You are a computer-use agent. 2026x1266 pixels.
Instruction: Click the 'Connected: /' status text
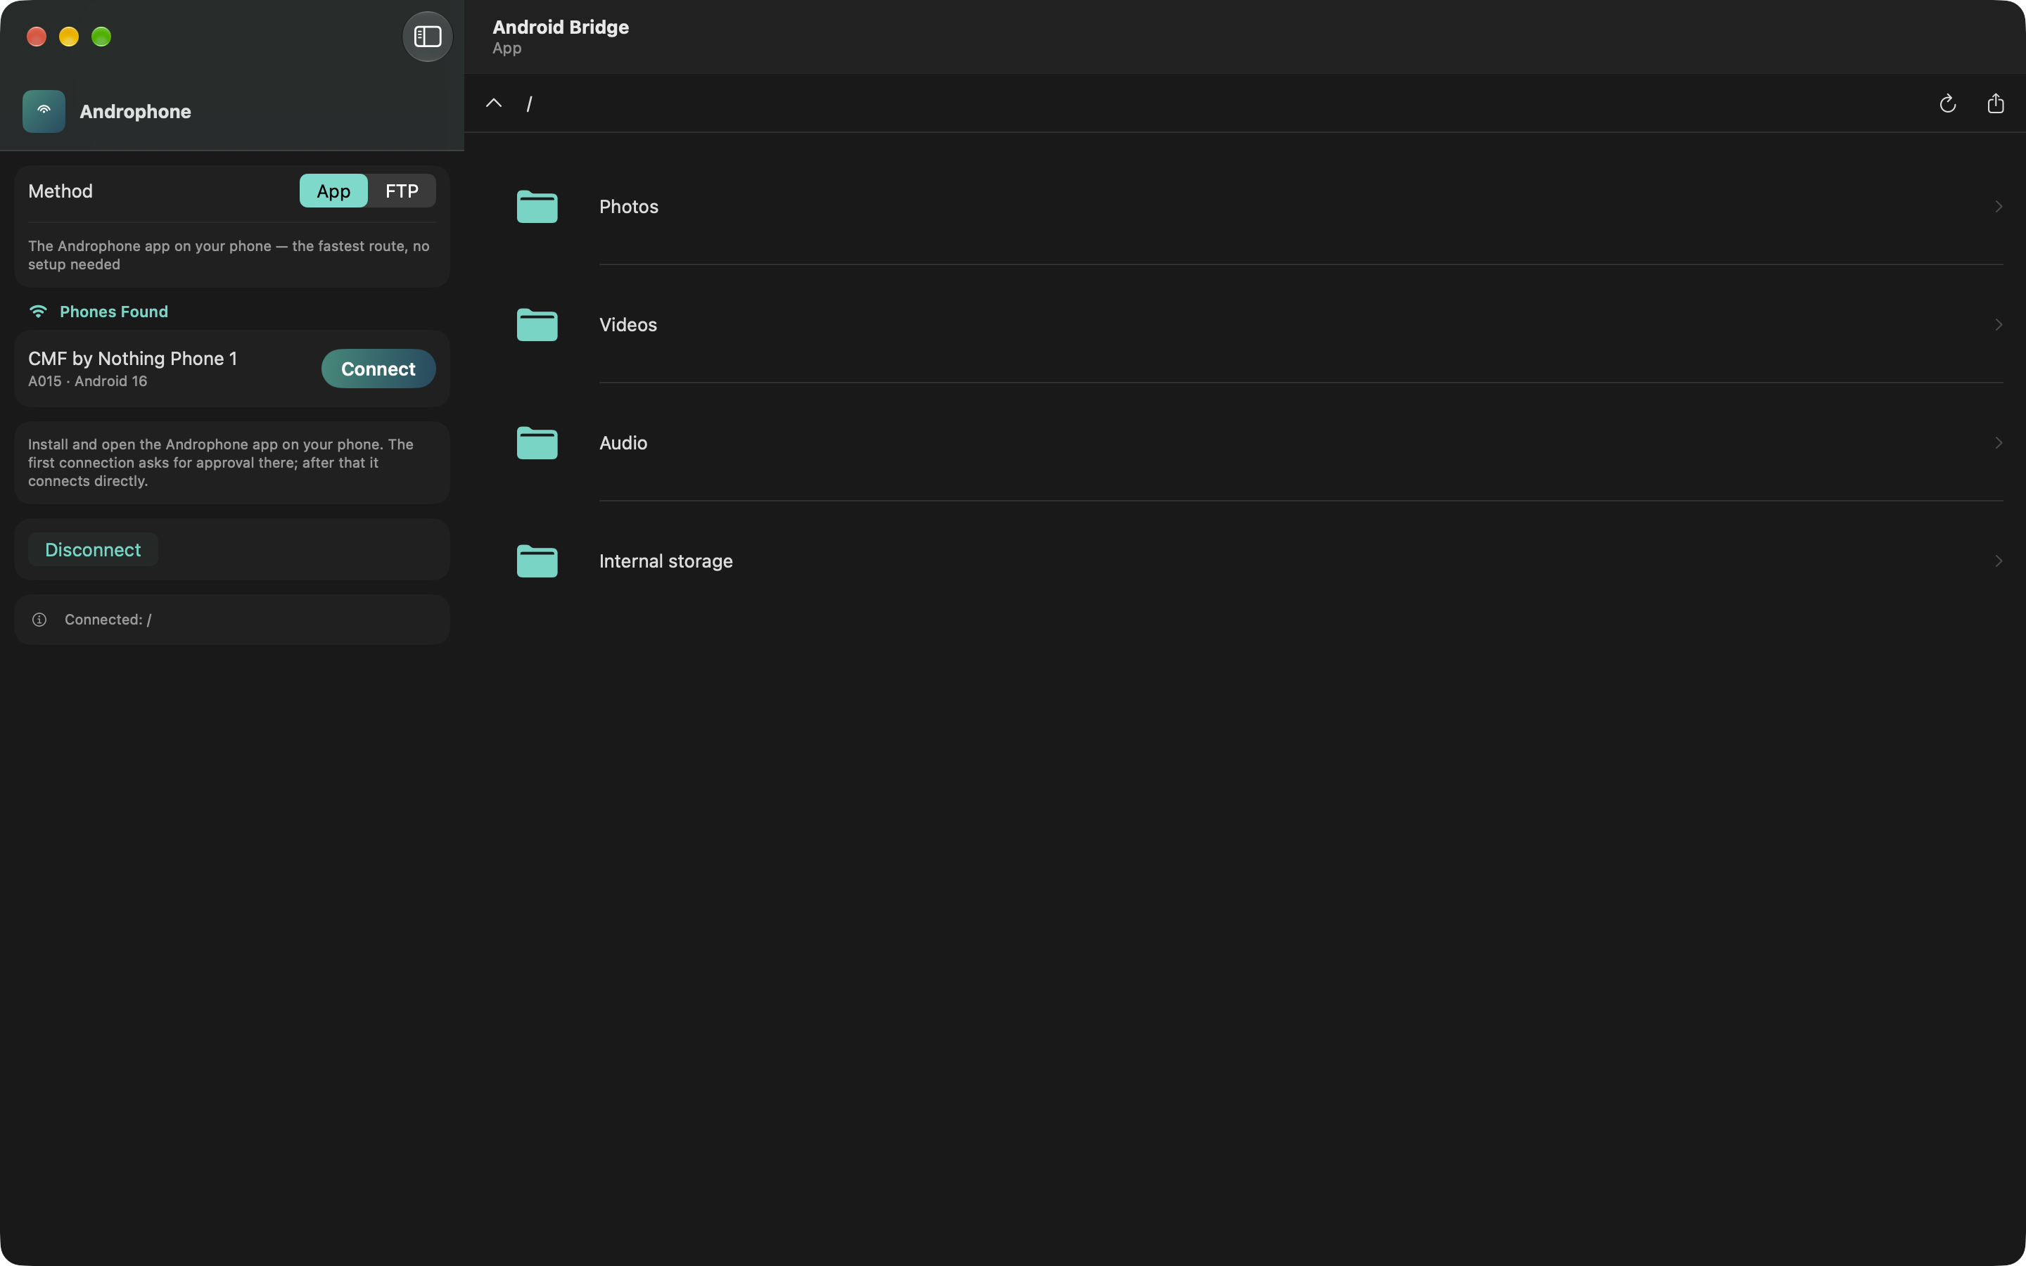tap(108, 620)
